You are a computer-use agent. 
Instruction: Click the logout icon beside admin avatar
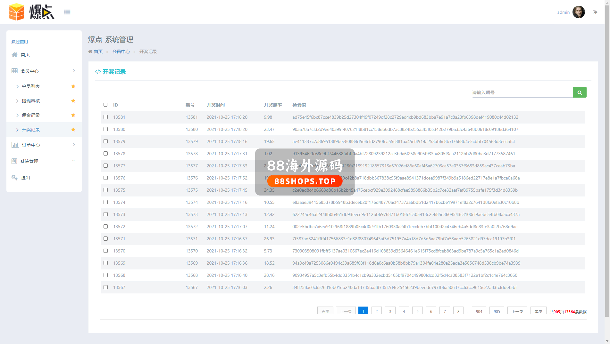tap(595, 12)
